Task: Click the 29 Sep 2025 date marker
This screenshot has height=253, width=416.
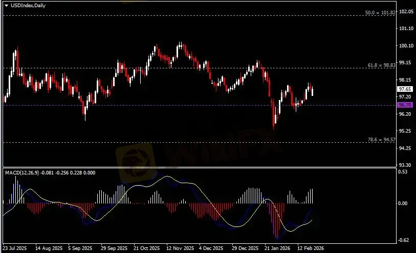Action: coord(114,248)
